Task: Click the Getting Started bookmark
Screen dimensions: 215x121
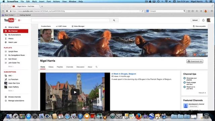Action: [x=24, y=15]
